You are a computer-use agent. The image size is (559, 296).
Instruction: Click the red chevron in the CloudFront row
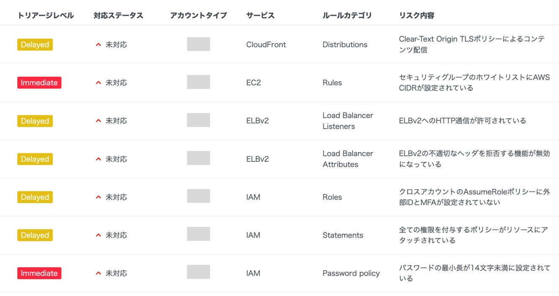99,45
